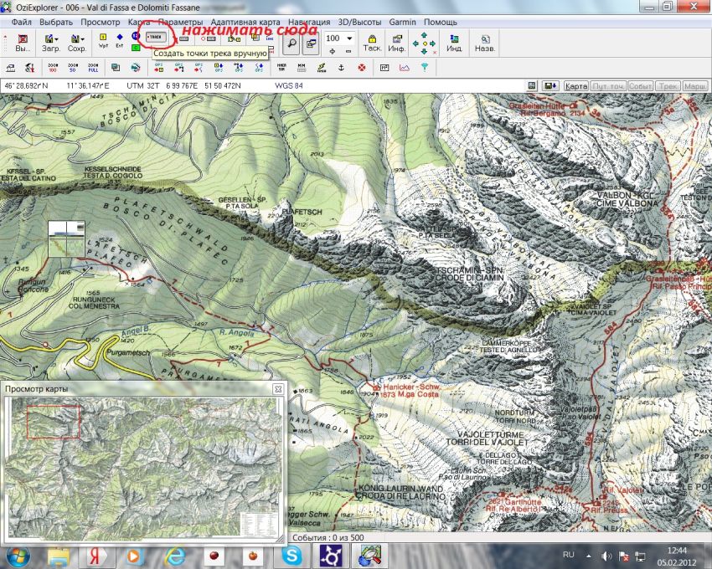The width and height of the screenshot is (712, 569).
Task: Toggle the Таск. lock button
Action: (372, 42)
